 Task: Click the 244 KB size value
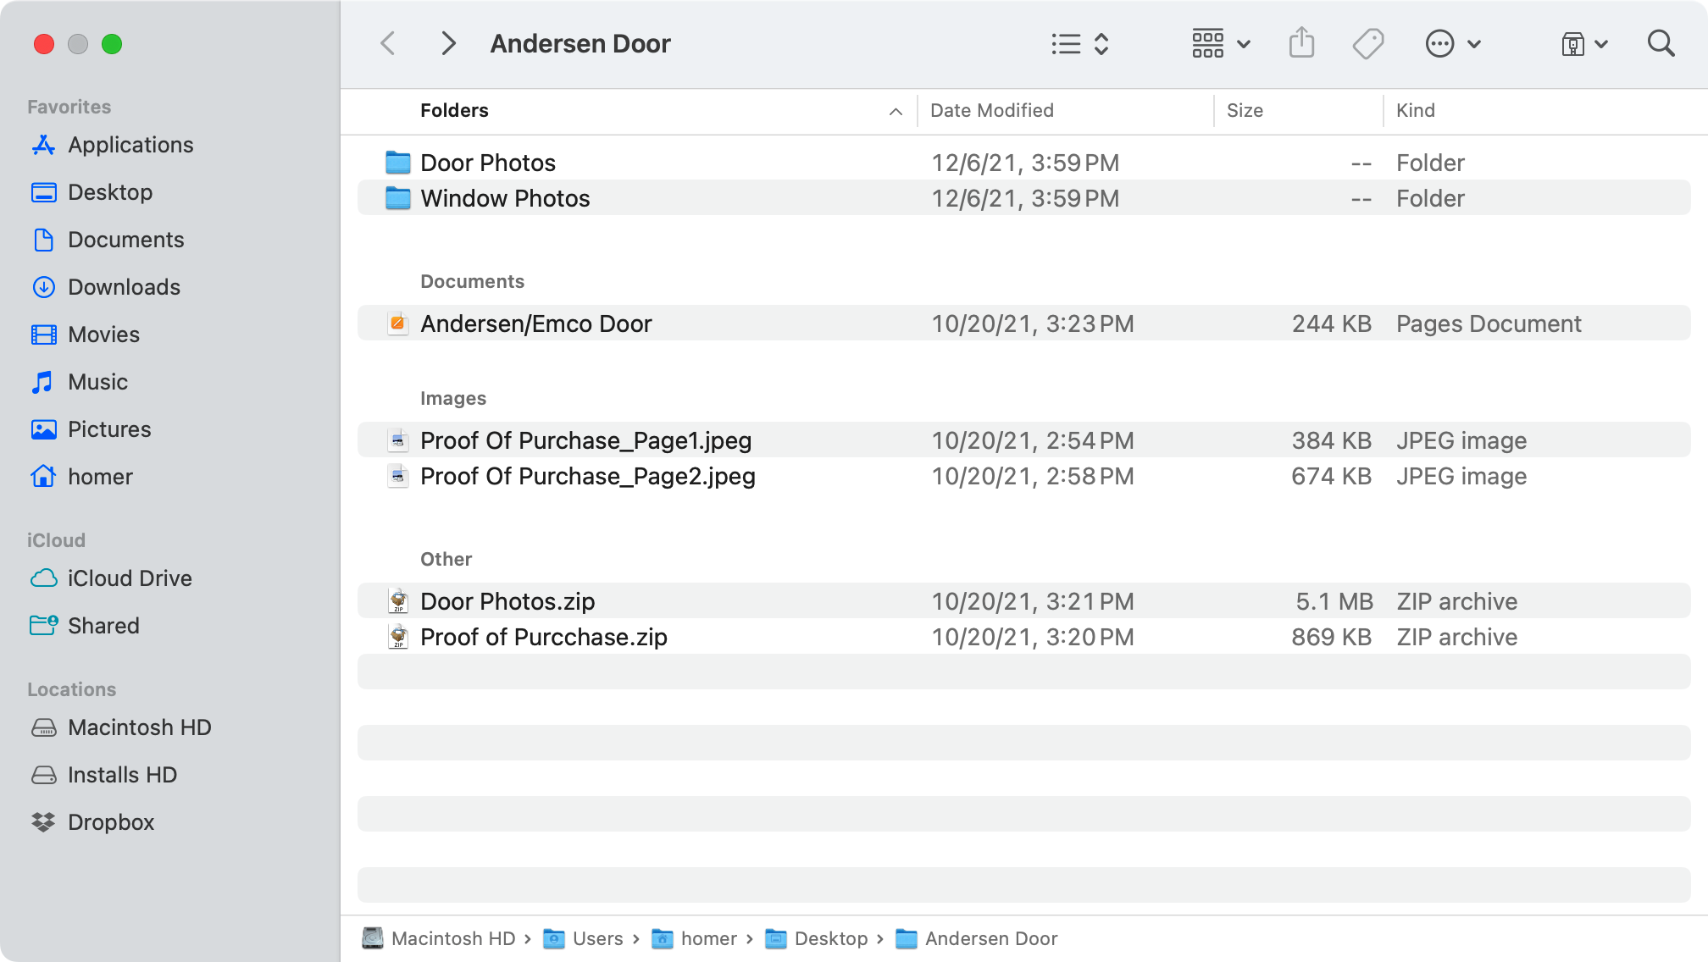coord(1331,323)
